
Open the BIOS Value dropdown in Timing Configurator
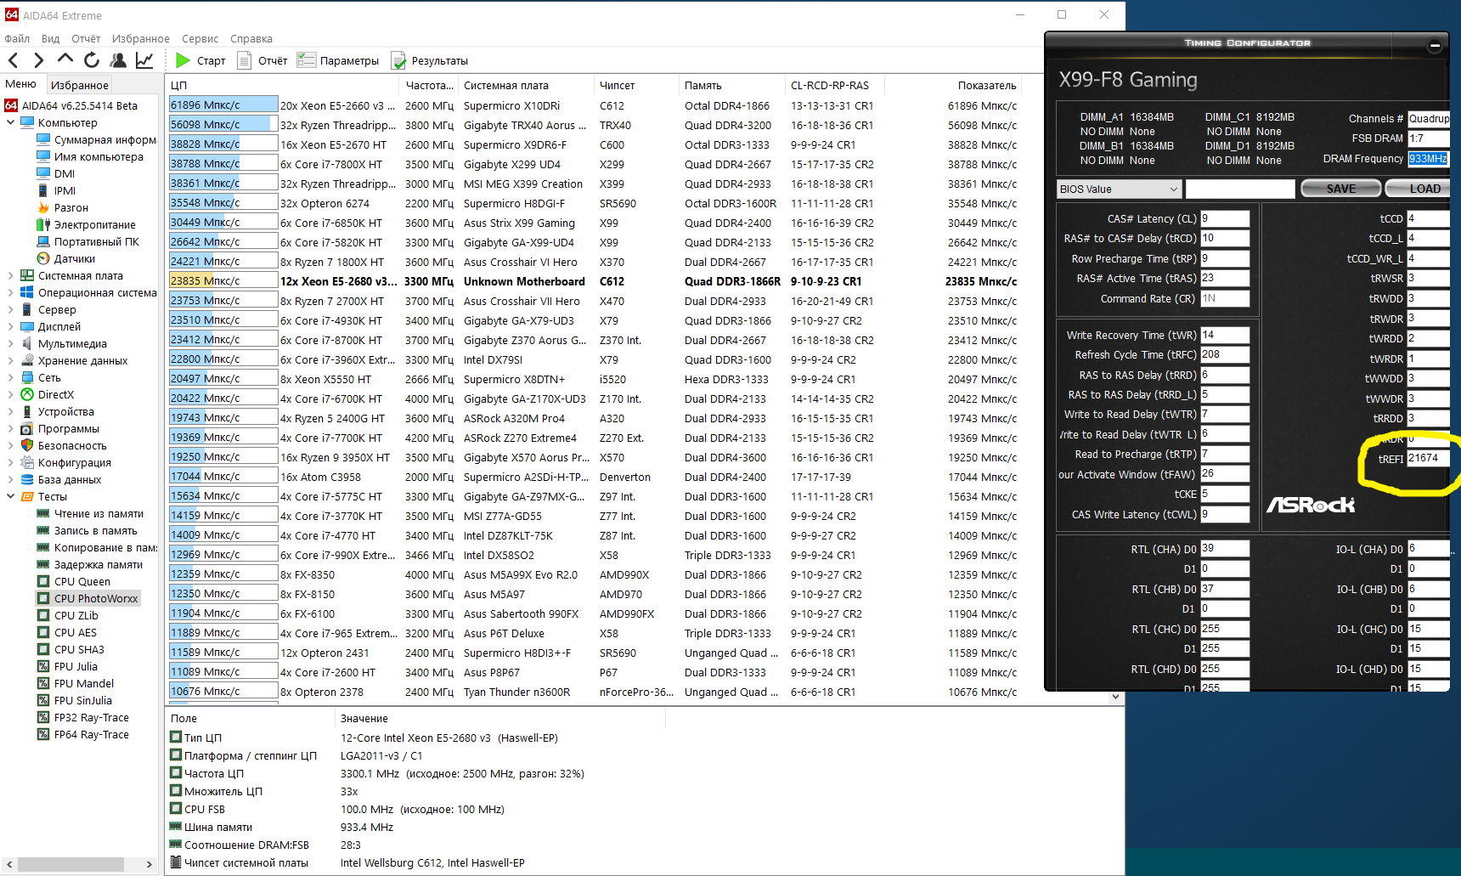coord(1119,189)
